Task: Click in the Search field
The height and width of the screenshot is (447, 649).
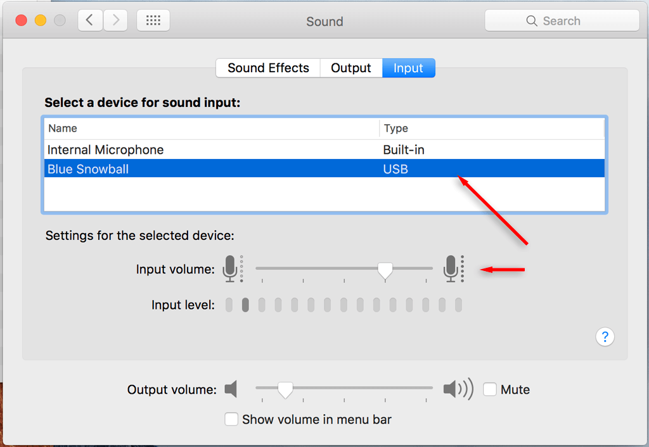Action: click(x=562, y=21)
